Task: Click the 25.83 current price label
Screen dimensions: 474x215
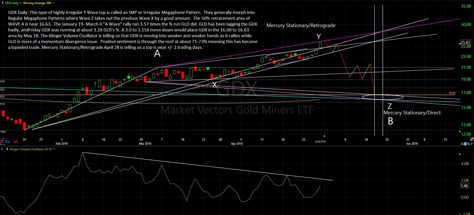Action: point(465,42)
